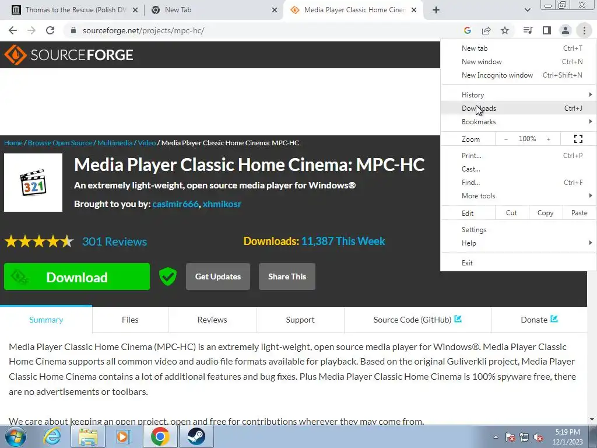Image resolution: width=597 pixels, height=448 pixels.
Task: Click the MPC-HC 321 clapperboard project icon
Action: point(33,183)
